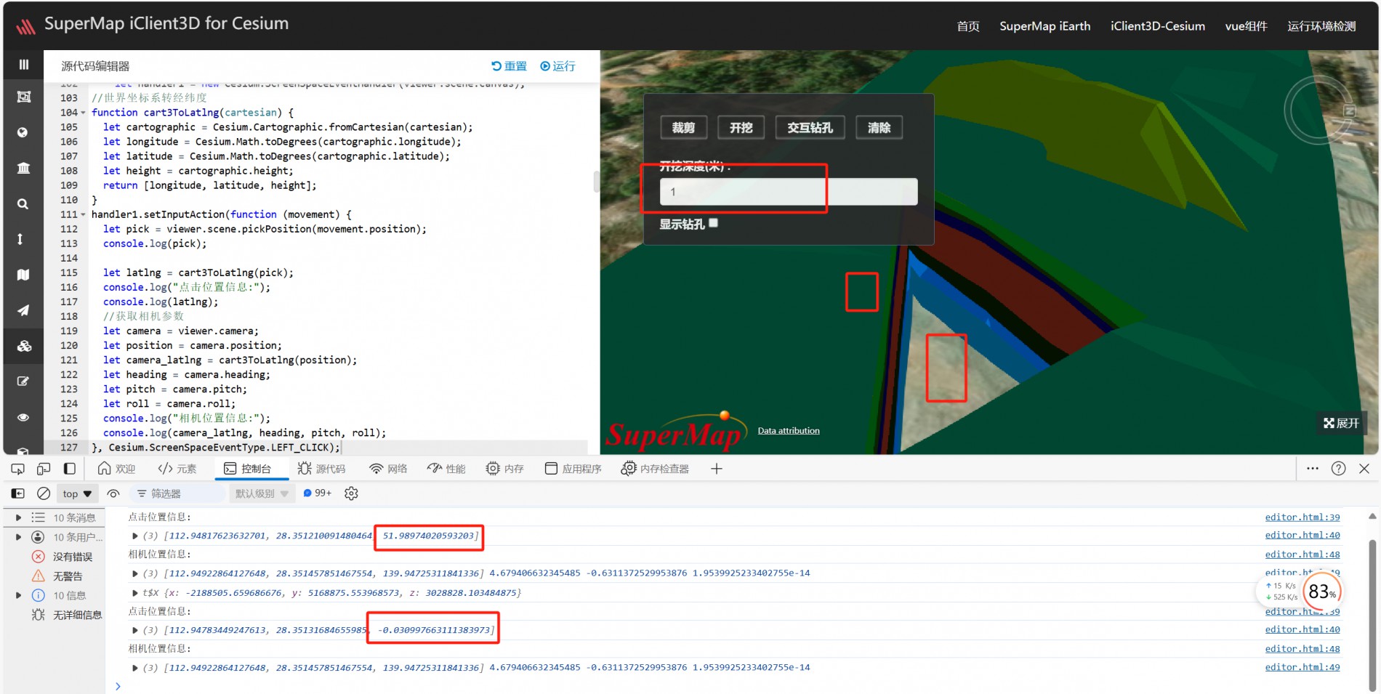Screen dimensions: 1381x694
Task: Switch to the 内存检查器 DevTools tab
Action: tap(655, 469)
